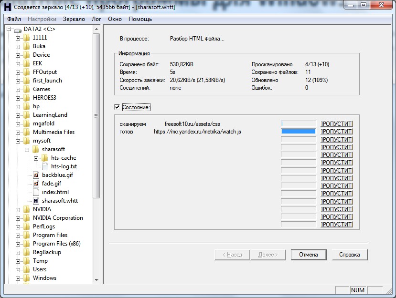
Task: Click the sharasoft.whtt project file icon
Action: (x=36, y=201)
